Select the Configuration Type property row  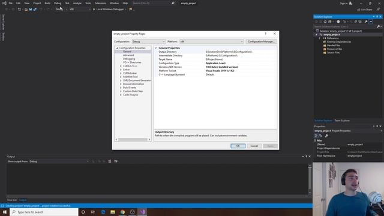click(215, 63)
